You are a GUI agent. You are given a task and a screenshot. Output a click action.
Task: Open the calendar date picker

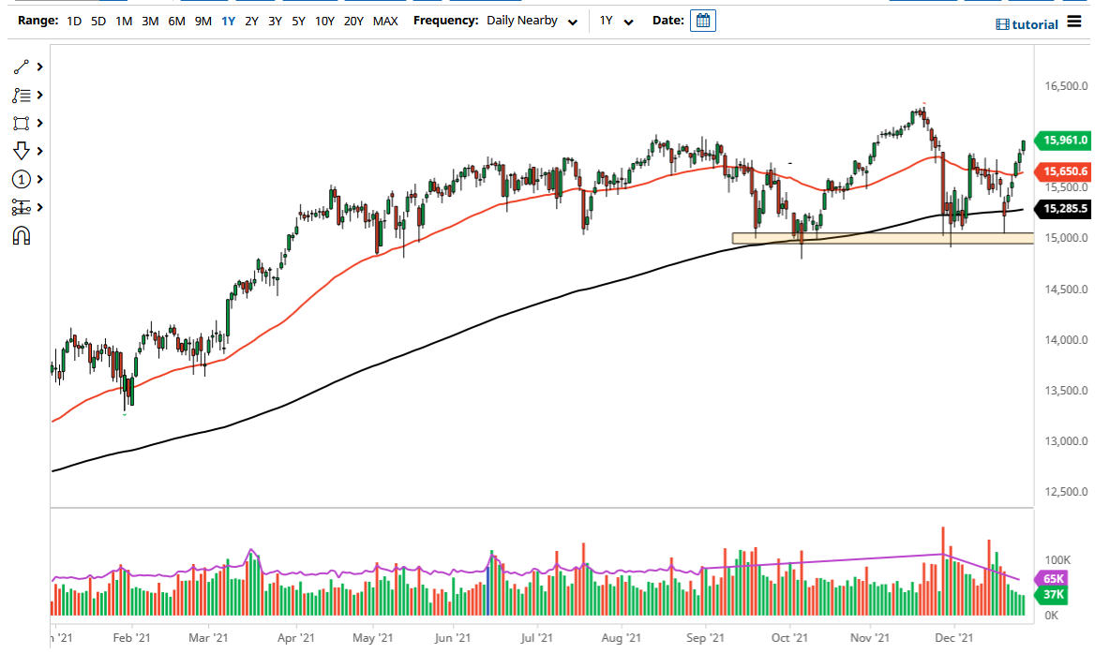pos(703,20)
